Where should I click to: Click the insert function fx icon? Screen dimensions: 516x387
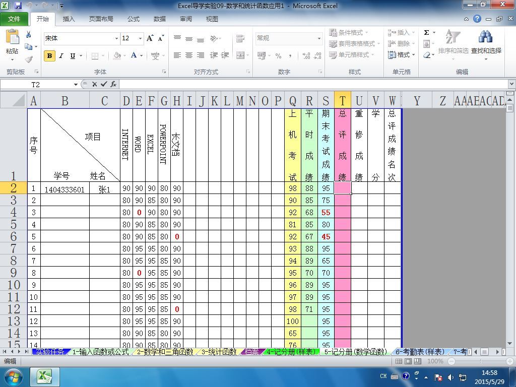(x=113, y=84)
